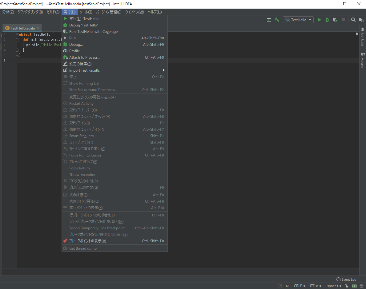This screenshot has height=289, width=366.
Task: Choose Debug 'TestHello' menu entry
Action: tap(115, 25)
